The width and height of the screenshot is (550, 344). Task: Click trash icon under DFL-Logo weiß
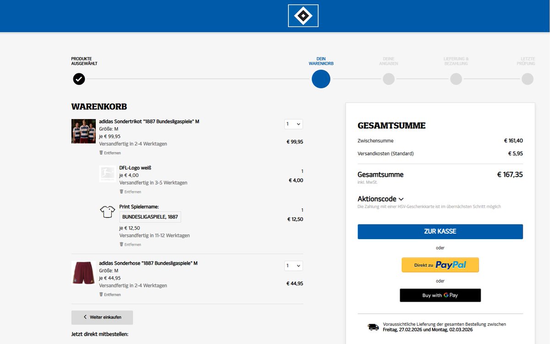pos(121,191)
